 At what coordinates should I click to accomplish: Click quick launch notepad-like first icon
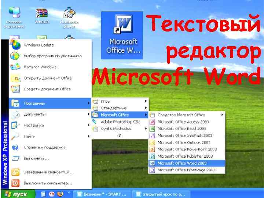[x=43, y=194]
